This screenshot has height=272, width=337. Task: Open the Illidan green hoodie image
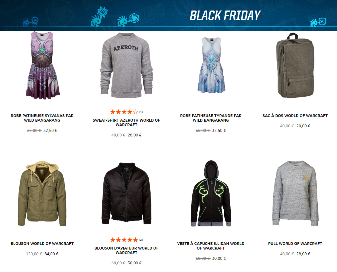211,193
